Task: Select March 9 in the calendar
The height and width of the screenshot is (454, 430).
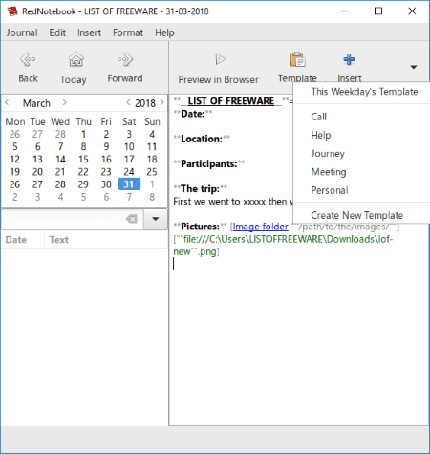Action: (x=106, y=146)
